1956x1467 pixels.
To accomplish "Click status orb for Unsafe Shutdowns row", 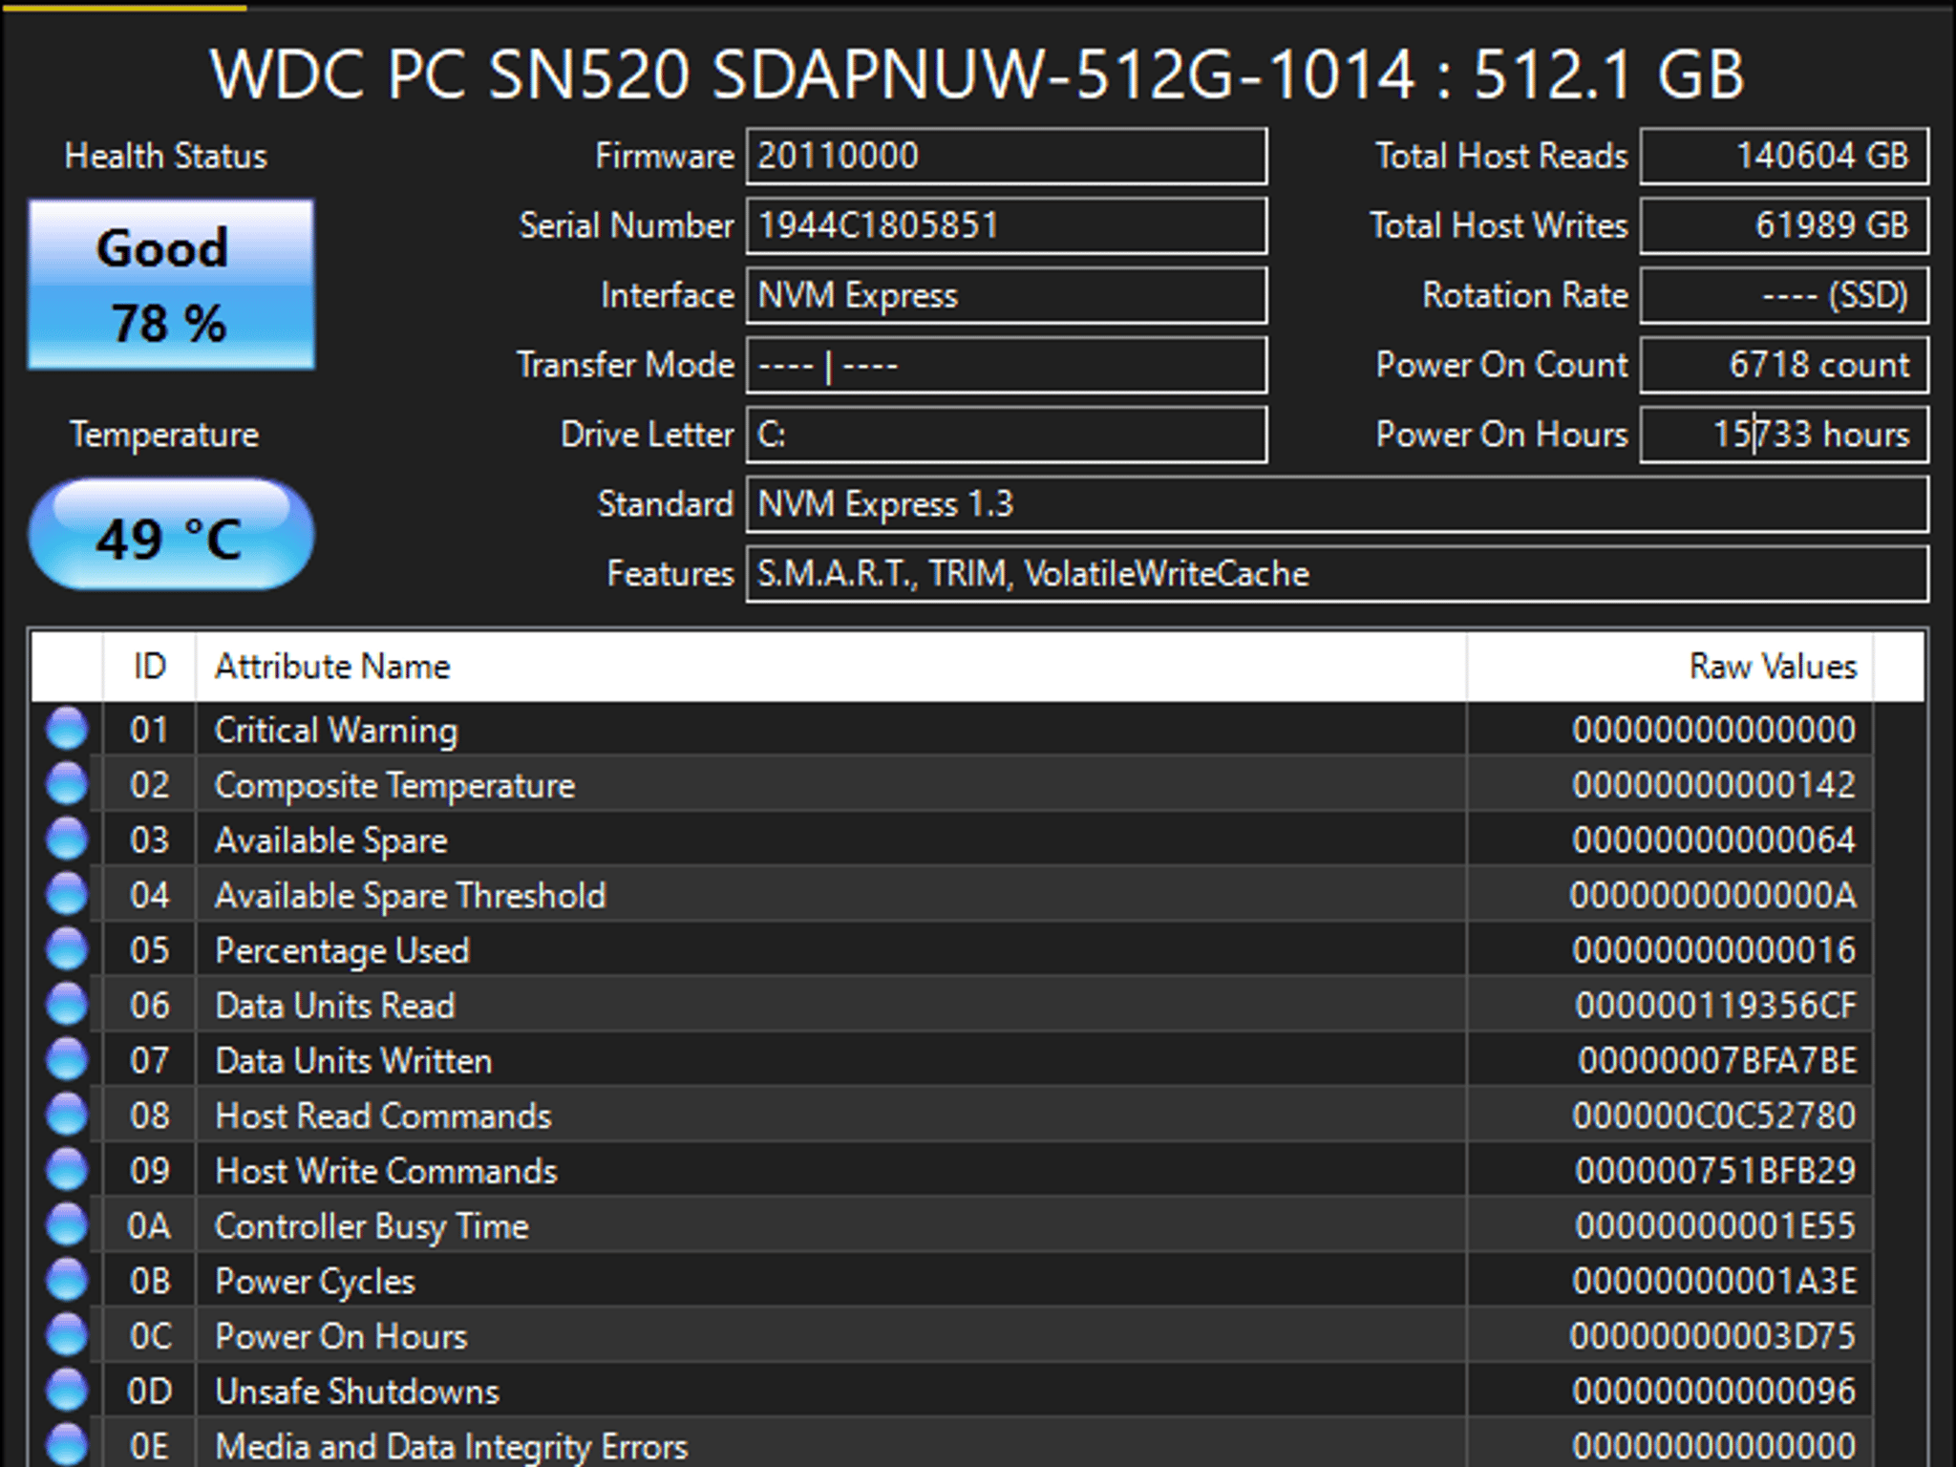I will 67,1391.
